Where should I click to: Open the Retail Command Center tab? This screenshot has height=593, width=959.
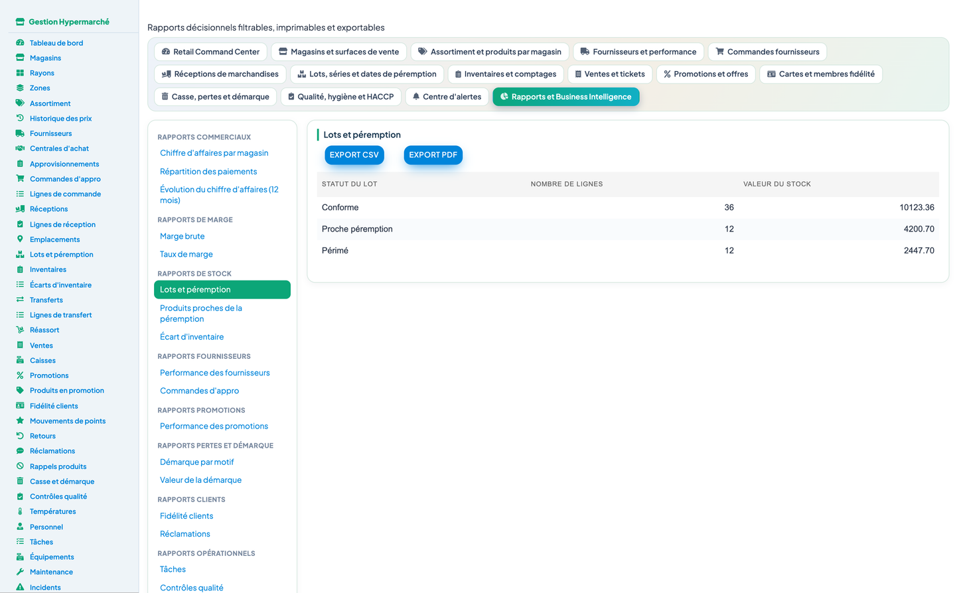[x=210, y=52]
